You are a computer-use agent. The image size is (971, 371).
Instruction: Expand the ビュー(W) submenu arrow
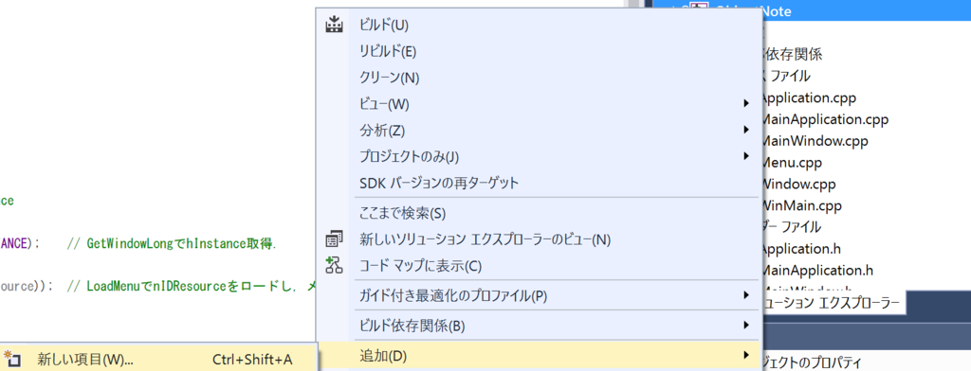[747, 103]
